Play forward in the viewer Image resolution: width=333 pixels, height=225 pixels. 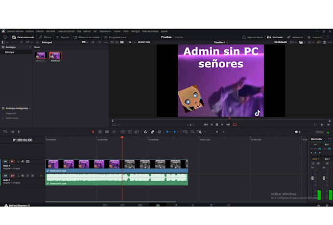[x=222, y=125]
